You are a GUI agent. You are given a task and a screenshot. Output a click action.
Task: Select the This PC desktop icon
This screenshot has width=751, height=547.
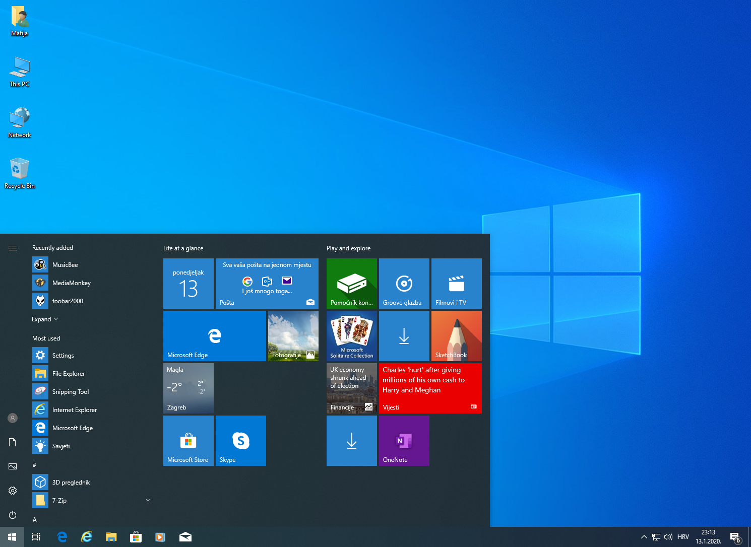[20, 72]
